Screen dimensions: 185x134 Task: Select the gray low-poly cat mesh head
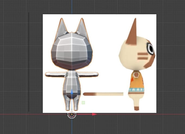point(72,51)
